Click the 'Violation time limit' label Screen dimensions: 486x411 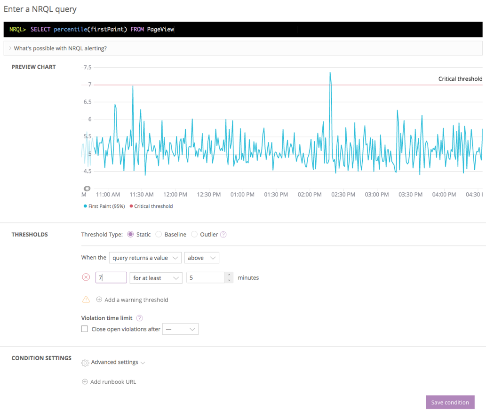pos(107,318)
